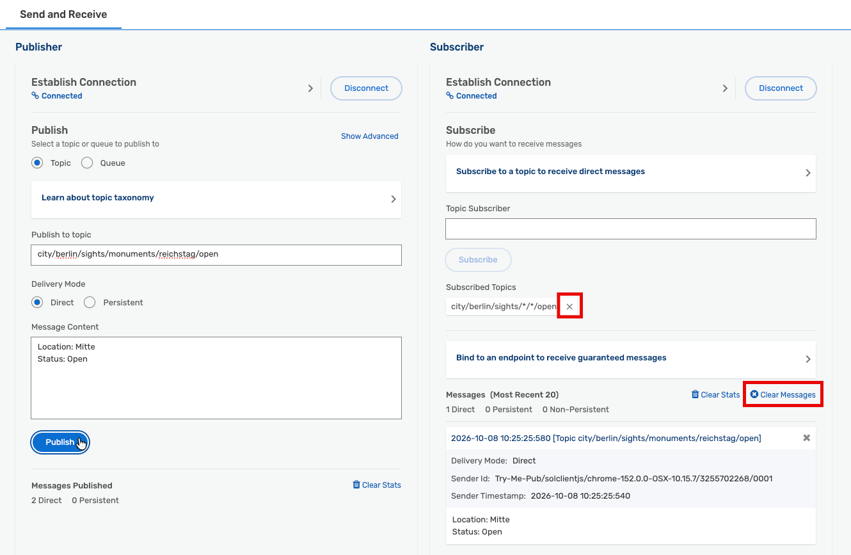Disconnect the Publisher connection

[x=366, y=88]
